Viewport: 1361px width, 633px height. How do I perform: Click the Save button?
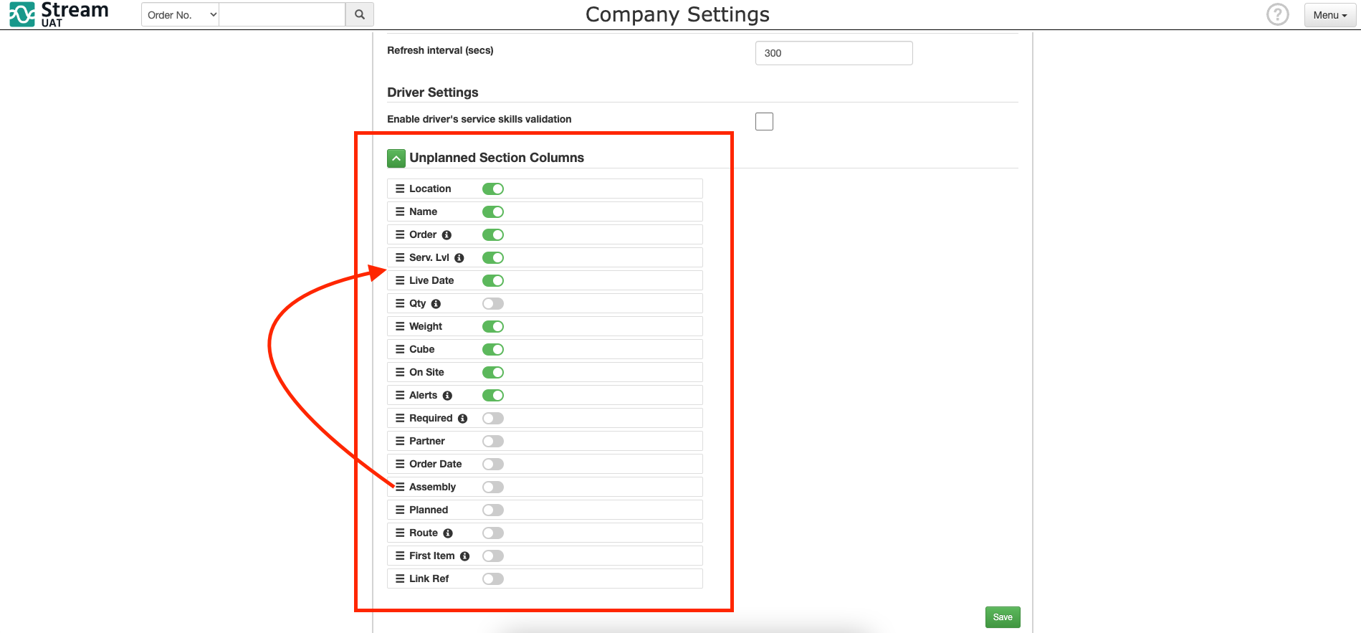pos(1002,617)
